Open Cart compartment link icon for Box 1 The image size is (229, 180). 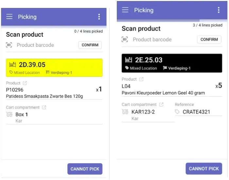pos(44,107)
